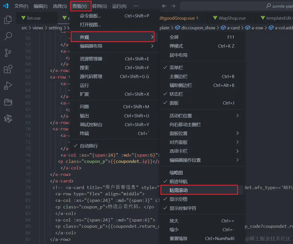Toggle 缩略图 minimap option
Screen dimensions: 293x244
(x=202, y=173)
